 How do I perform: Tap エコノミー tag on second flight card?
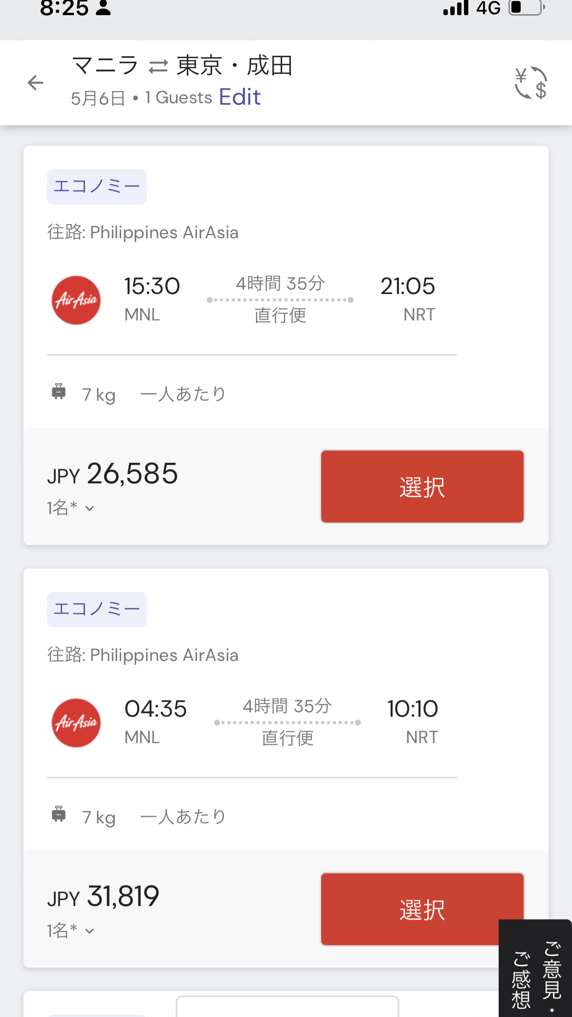tap(97, 610)
